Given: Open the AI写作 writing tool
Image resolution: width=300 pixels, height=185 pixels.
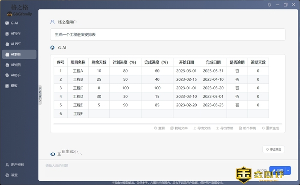Looking at the screenshot, I should pyautogui.click(x=15, y=33).
